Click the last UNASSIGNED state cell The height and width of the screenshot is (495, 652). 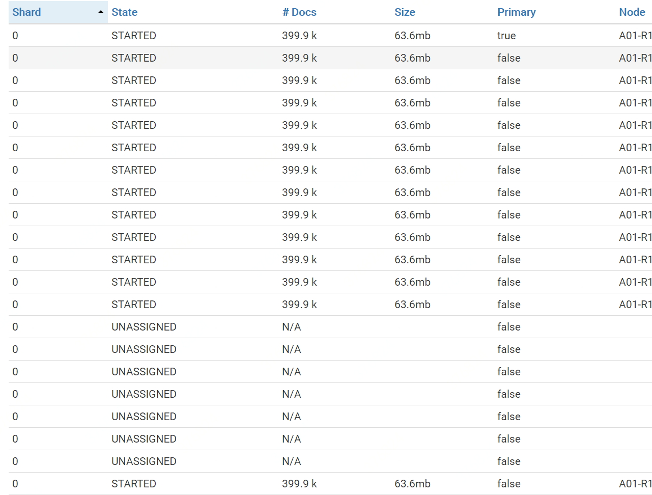144,461
